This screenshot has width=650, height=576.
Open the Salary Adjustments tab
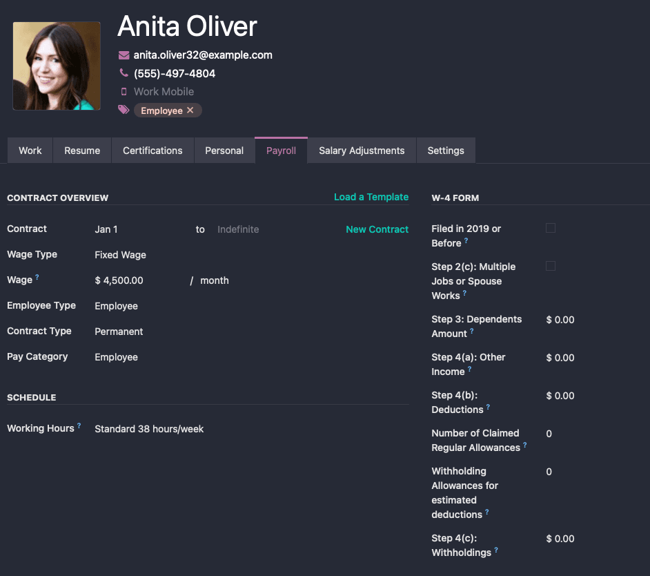[x=362, y=151]
